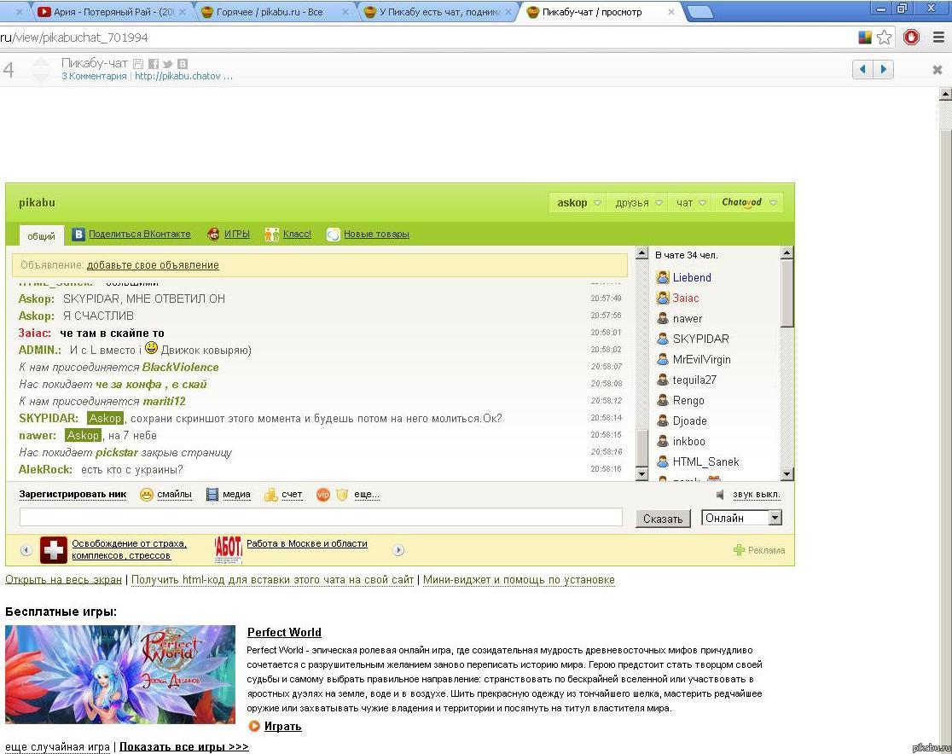Screen dimensions: 952x754
Task: Open the askop user dropdown
Action: tap(578, 203)
